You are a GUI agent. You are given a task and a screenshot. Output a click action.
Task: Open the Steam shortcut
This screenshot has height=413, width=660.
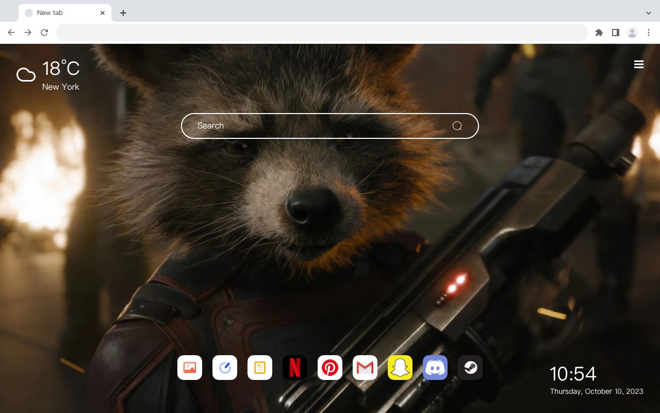470,368
